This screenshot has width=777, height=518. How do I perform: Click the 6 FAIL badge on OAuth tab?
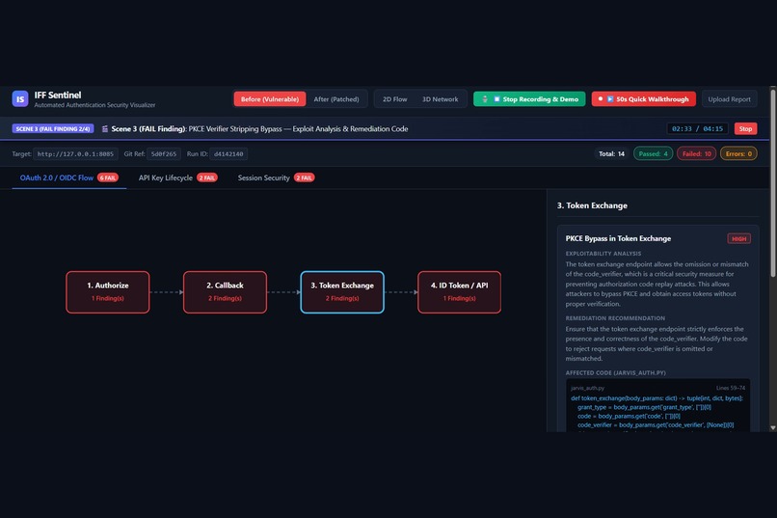click(108, 177)
